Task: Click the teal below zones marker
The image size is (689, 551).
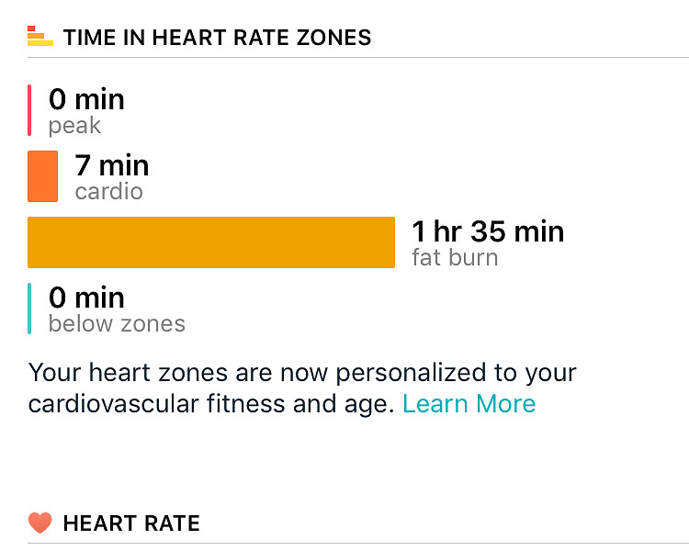Action: click(29, 309)
